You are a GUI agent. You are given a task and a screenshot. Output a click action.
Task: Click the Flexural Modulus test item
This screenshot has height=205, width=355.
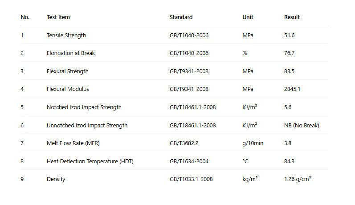coord(68,89)
